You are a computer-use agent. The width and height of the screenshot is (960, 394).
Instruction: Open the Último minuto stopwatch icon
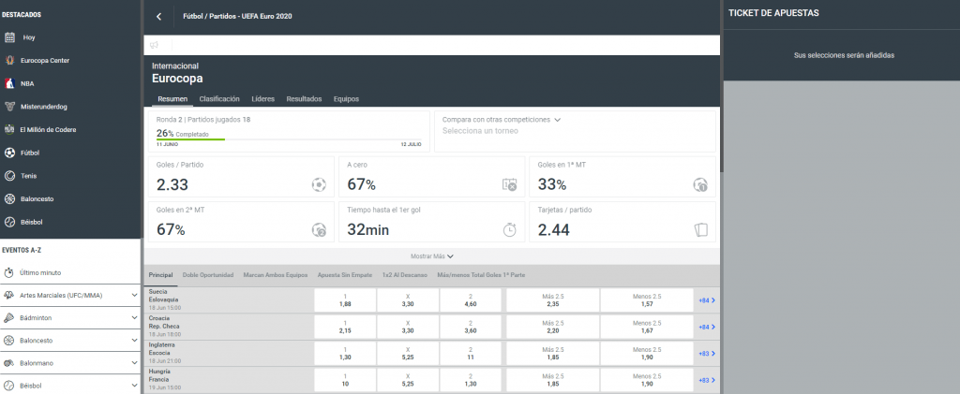click(x=9, y=272)
